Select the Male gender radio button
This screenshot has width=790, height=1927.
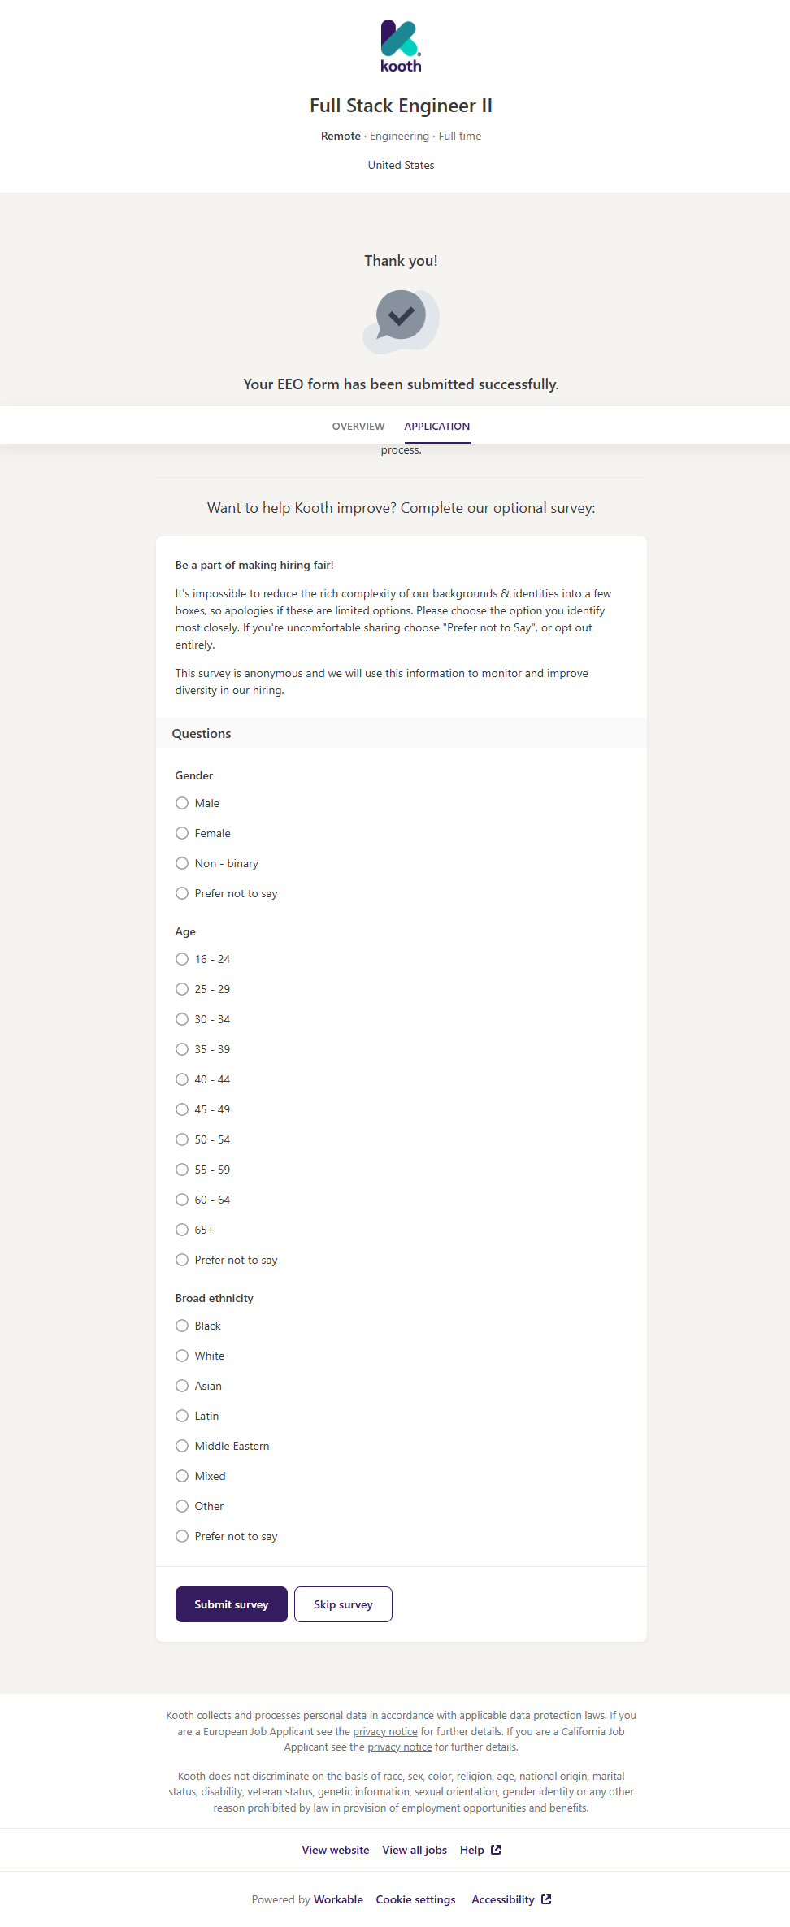click(182, 803)
